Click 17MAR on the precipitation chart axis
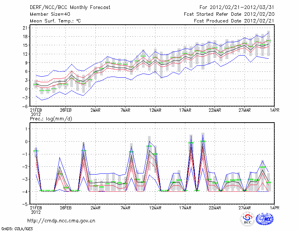Image resolution: width=299 pixels, height=231 pixels. coord(185,208)
